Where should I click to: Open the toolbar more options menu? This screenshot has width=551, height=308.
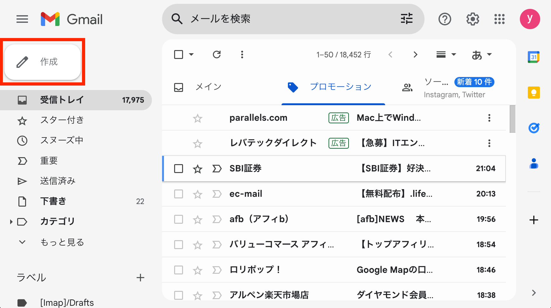(x=242, y=55)
